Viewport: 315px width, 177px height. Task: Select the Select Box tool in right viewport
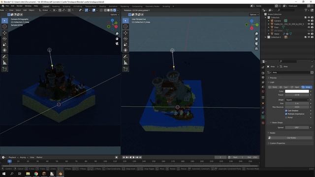click(x=126, y=21)
